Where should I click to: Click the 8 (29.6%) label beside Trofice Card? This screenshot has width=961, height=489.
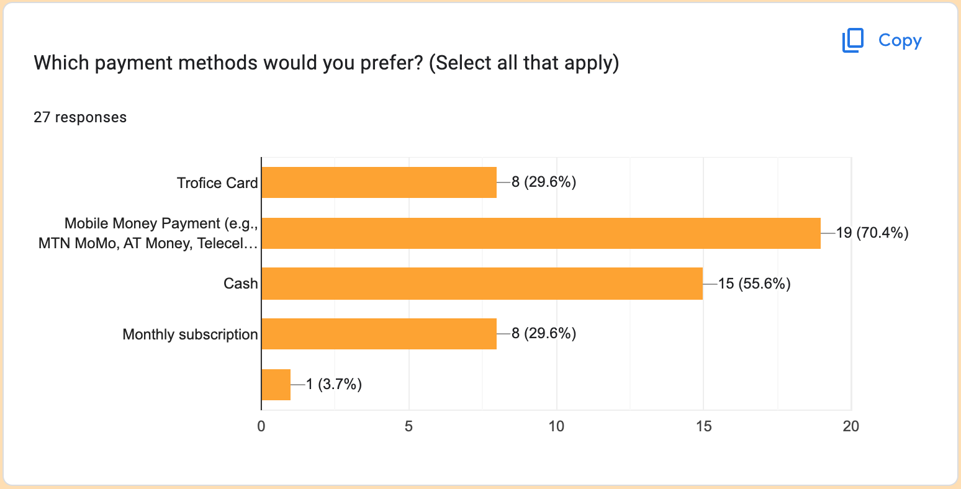pos(544,182)
